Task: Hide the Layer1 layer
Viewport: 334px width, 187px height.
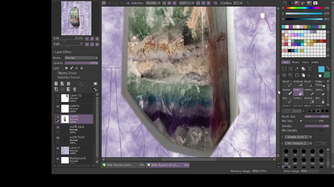Action: coord(58,117)
